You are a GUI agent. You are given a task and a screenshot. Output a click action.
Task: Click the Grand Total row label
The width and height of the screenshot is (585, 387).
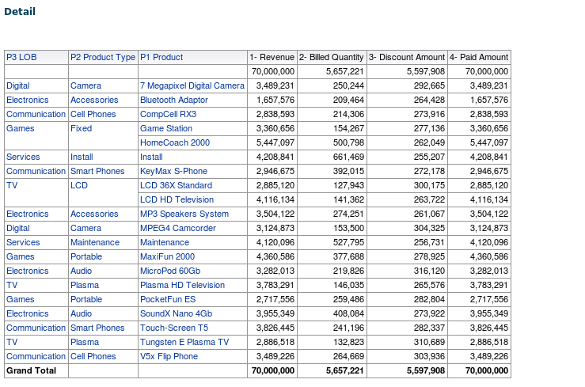click(32, 370)
